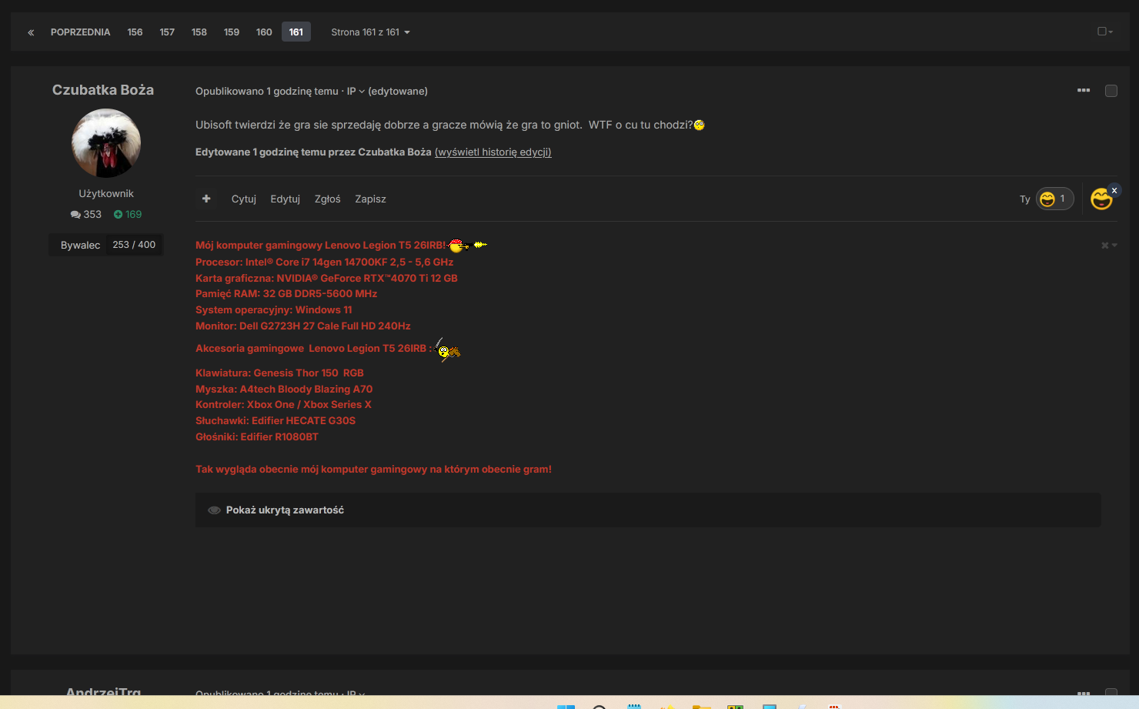Image resolution: width=1139 pixels, height=709 pixels.
Task: Click the large laughing reaction emoji
Action: [1101, 199]
